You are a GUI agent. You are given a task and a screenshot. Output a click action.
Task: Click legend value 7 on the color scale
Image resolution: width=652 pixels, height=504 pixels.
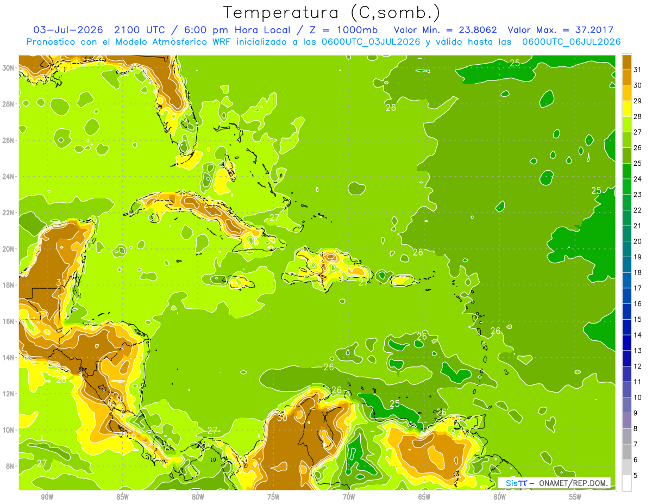coord(635,444)
